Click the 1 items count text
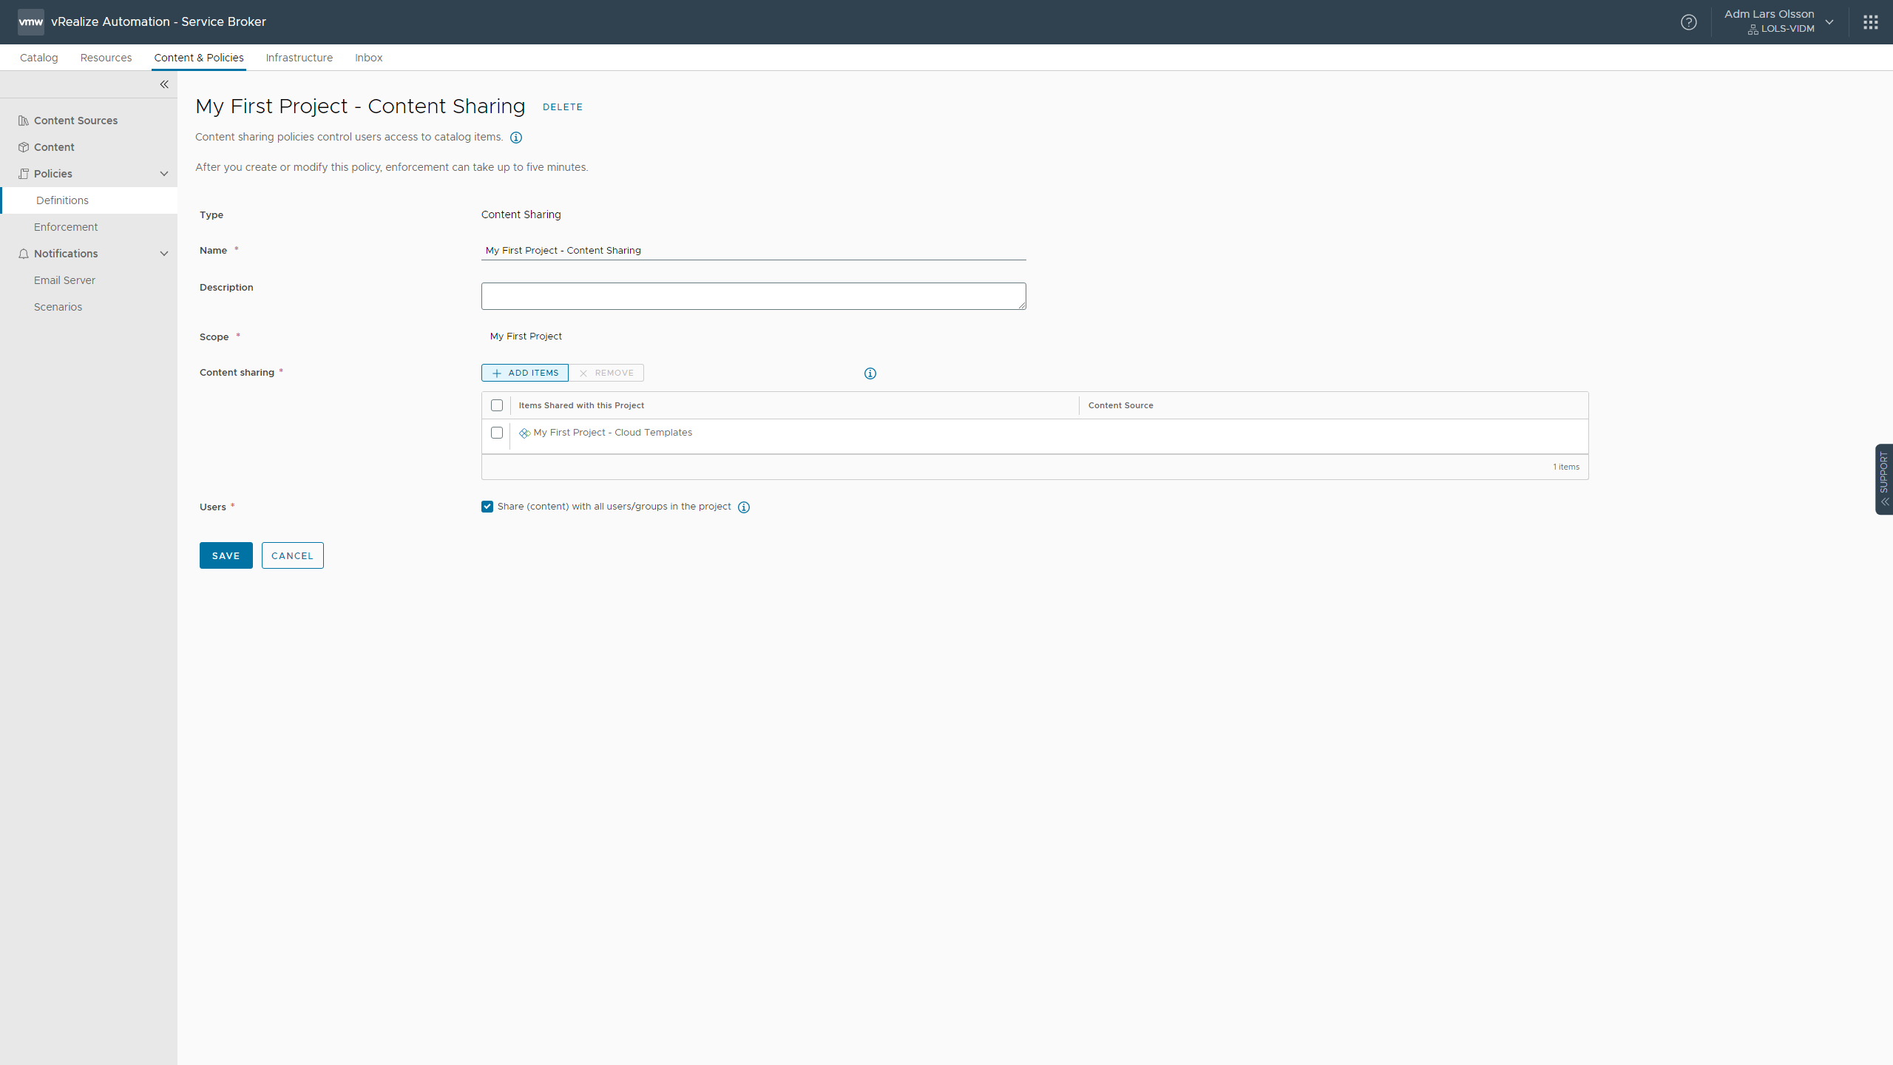Viewport: 1893px width, 1065px height. [1566, 467]
